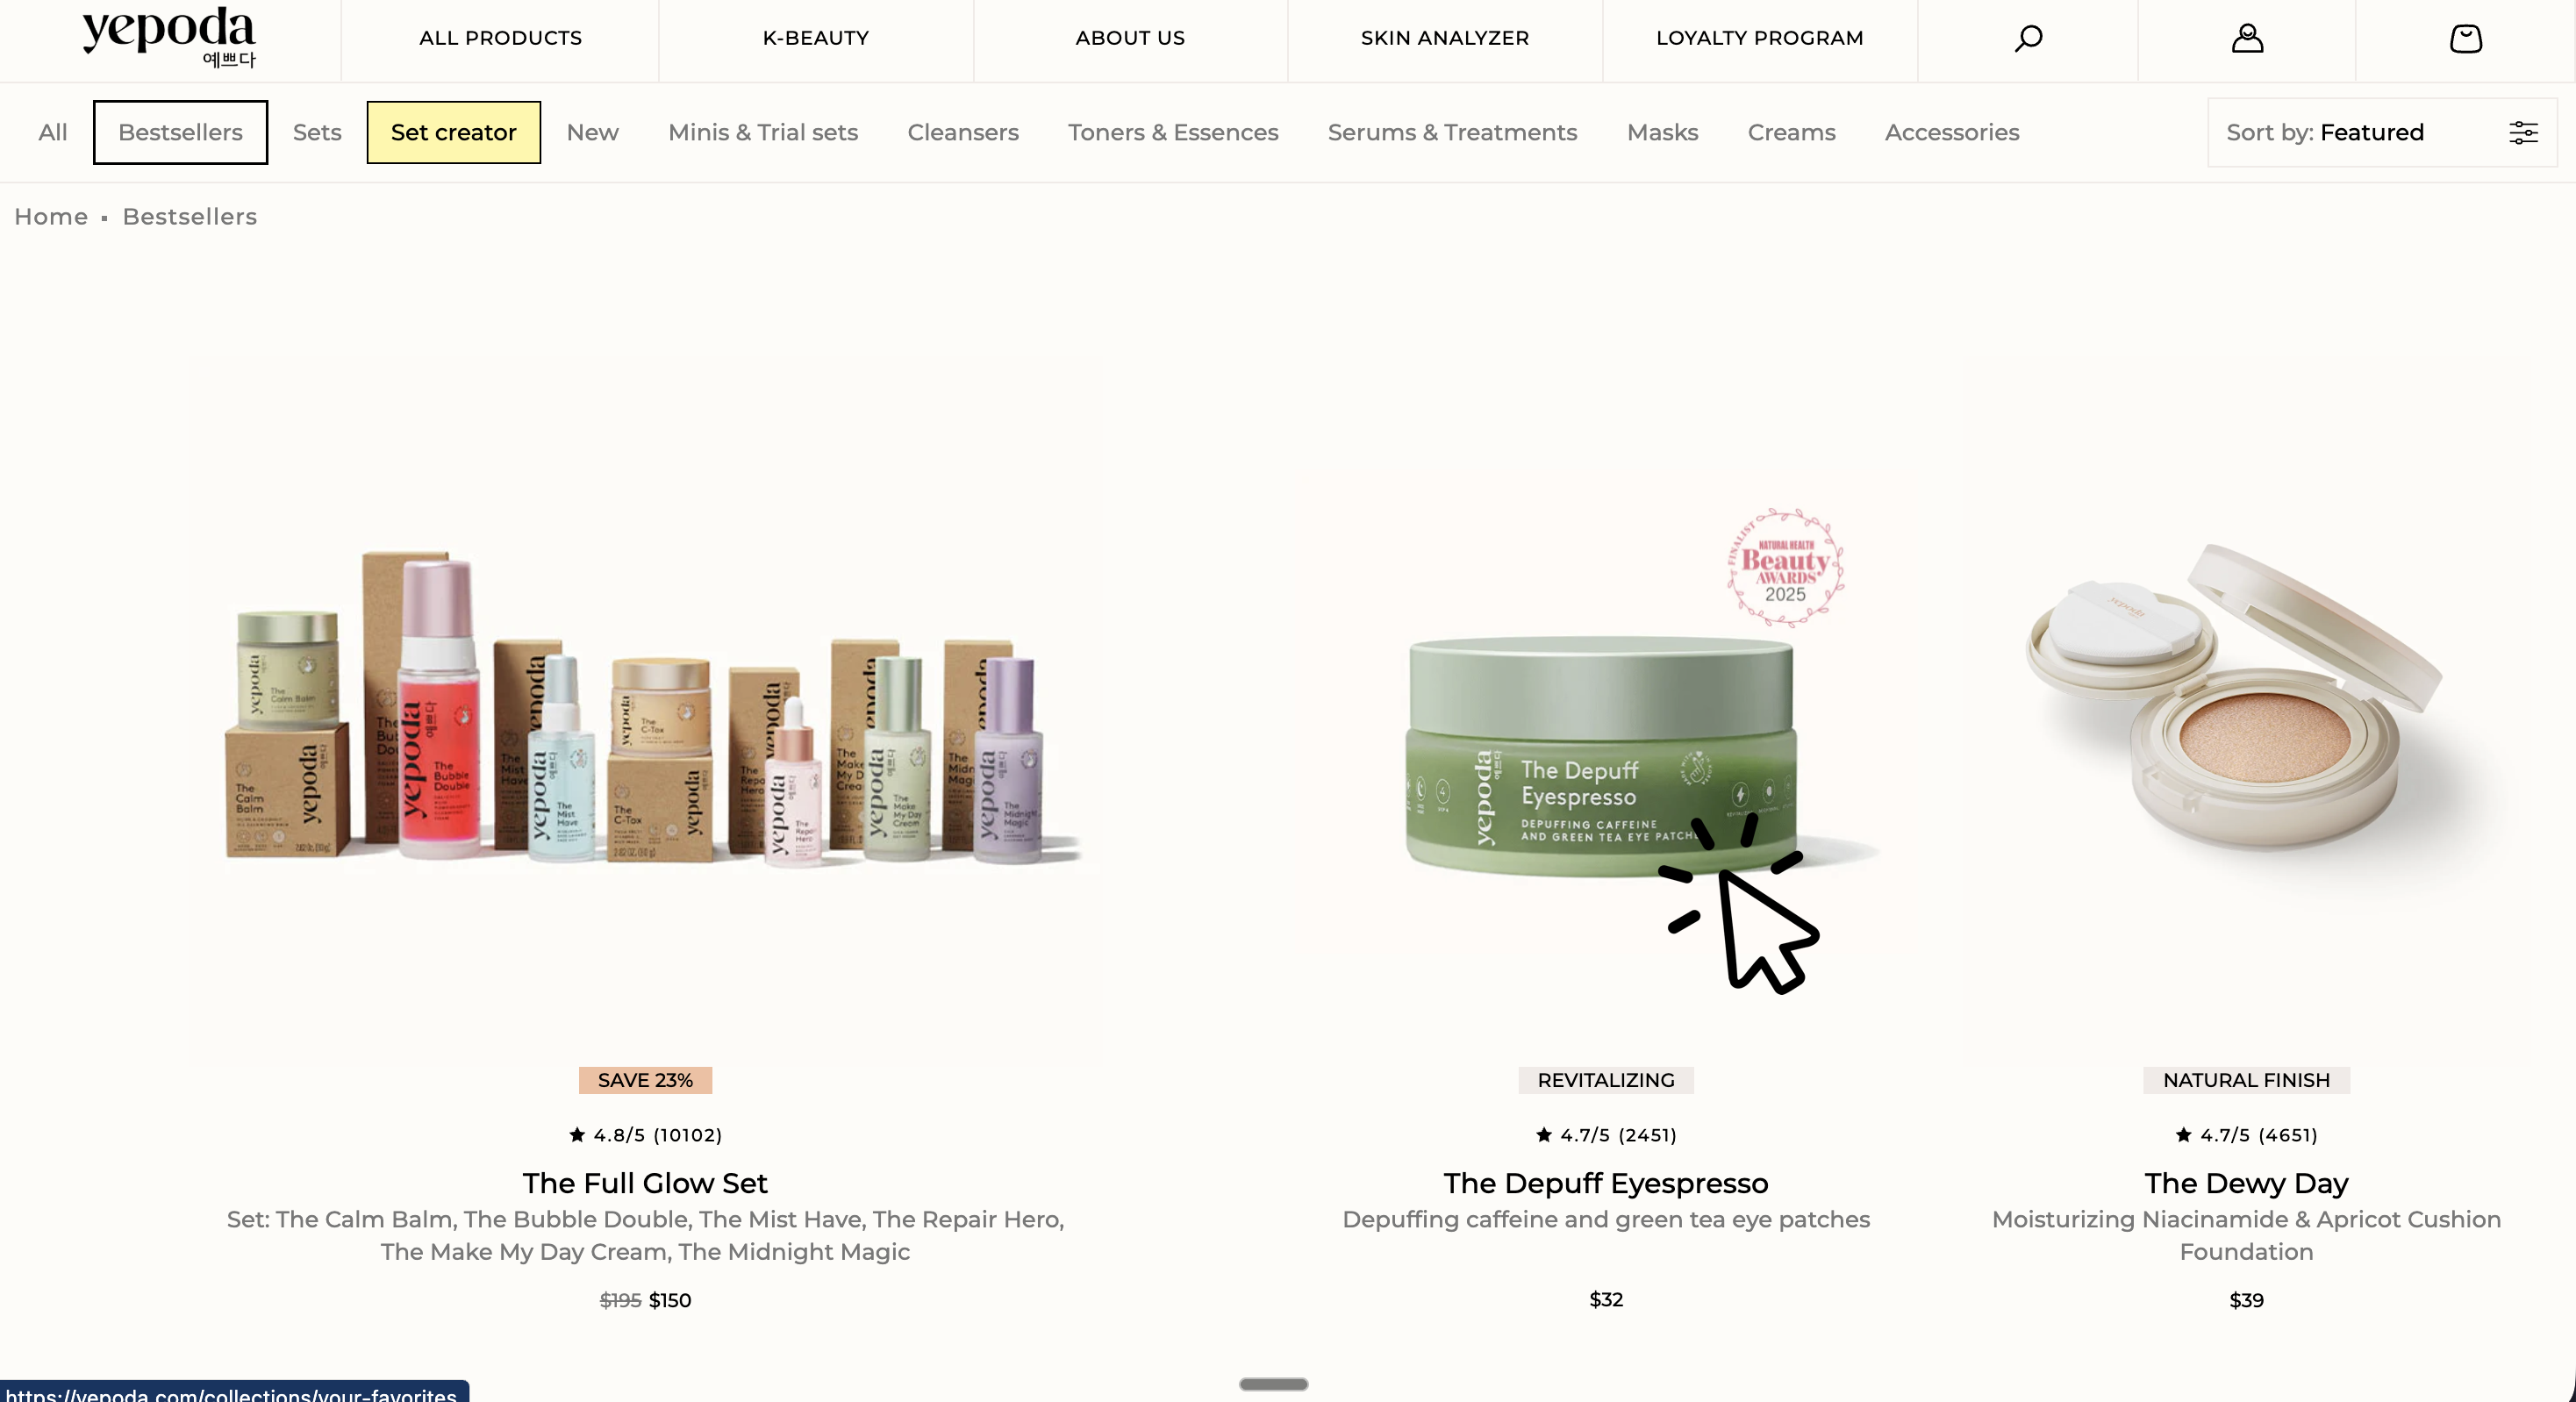Open The Depuff Eyespresso product title
Screen dimensions: 2576x1402
tap(1606, 1183)
